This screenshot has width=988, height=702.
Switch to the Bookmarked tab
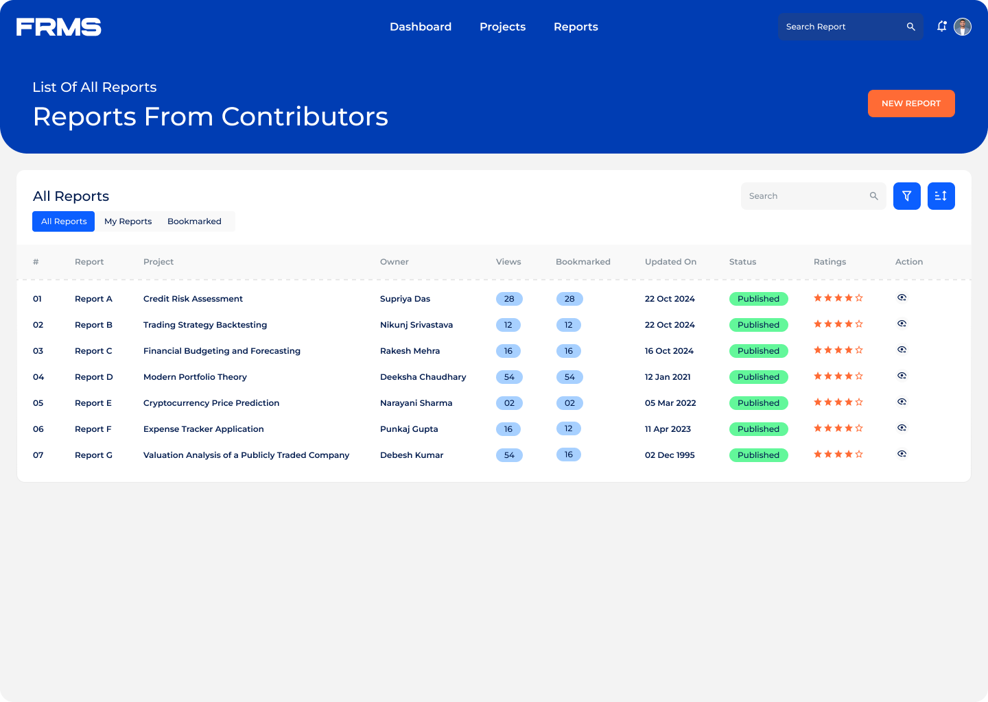(194, 221)
